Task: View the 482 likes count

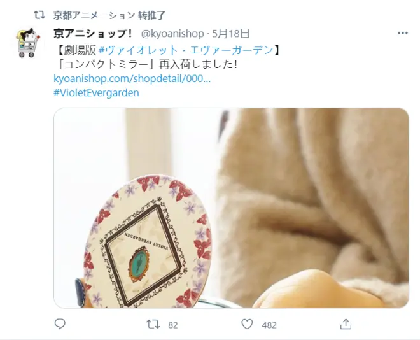Action: coord(269,325)
